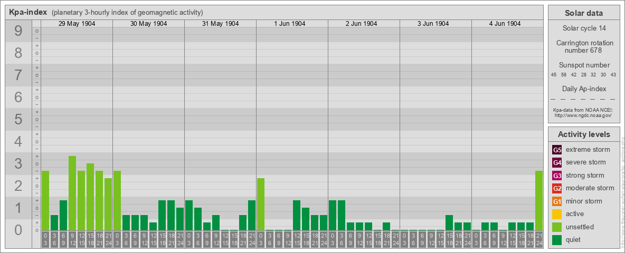Click the light green 21-24h bar on 4 Jun
625x253 pixels.
(x=539, y=200)
